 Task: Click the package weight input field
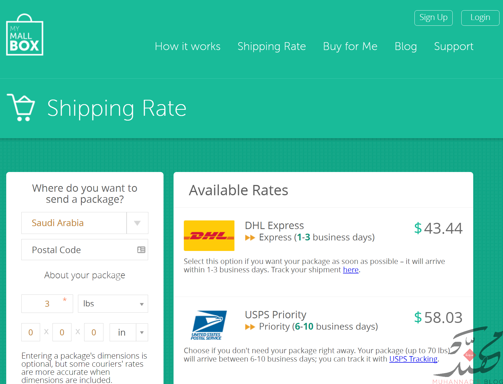click(47, 304)
